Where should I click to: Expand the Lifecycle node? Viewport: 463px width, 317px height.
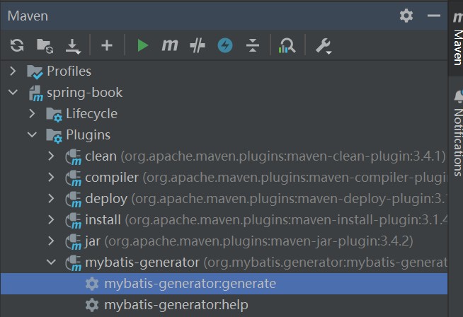tap(32, 114)
